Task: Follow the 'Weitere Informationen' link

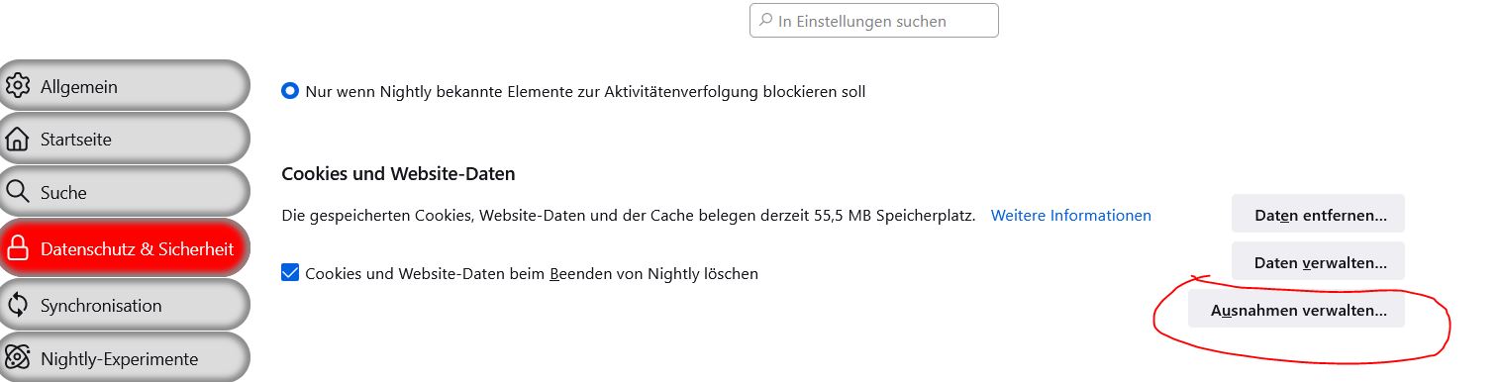Action: 1071,215
